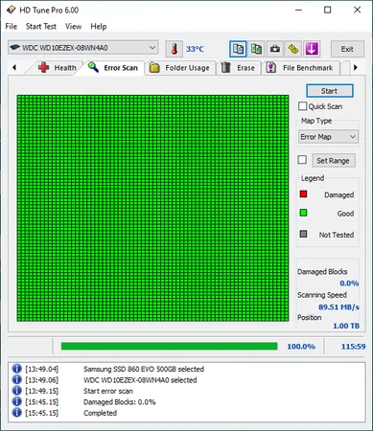Click the 0.0% damaged blocks value
This screenshot has height=431, width=373.
[349, 284]
